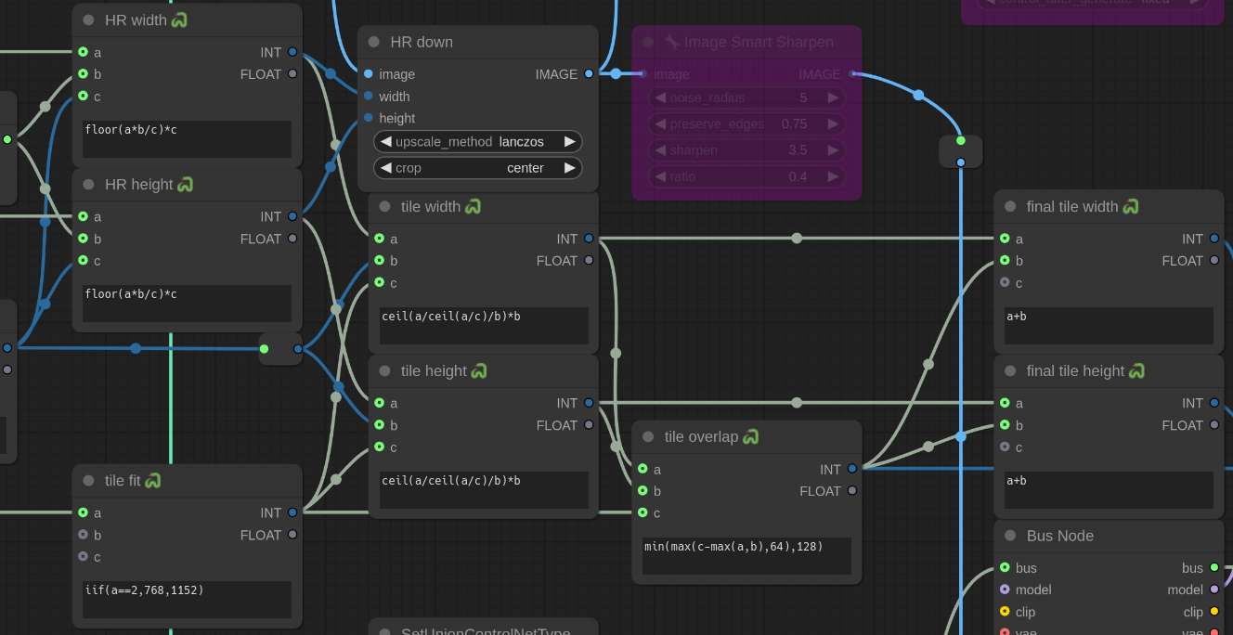Decrease upscale_method with left arrow
1233x635 pixels.
coord(385,141)
